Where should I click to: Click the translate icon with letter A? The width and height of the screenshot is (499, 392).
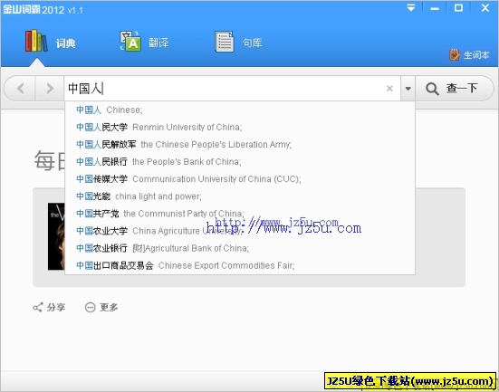130,42
